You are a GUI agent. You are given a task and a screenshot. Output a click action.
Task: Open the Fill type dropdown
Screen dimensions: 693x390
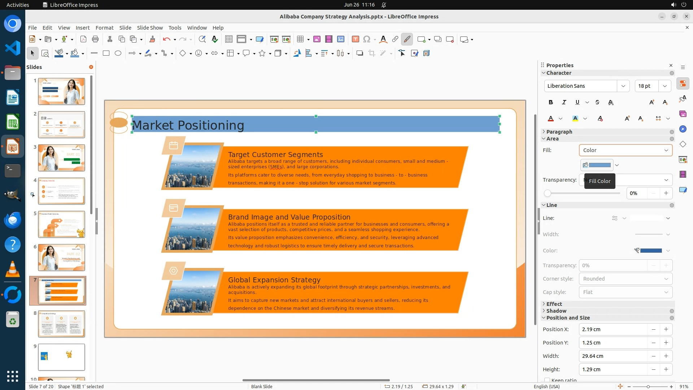pos(626,150)
